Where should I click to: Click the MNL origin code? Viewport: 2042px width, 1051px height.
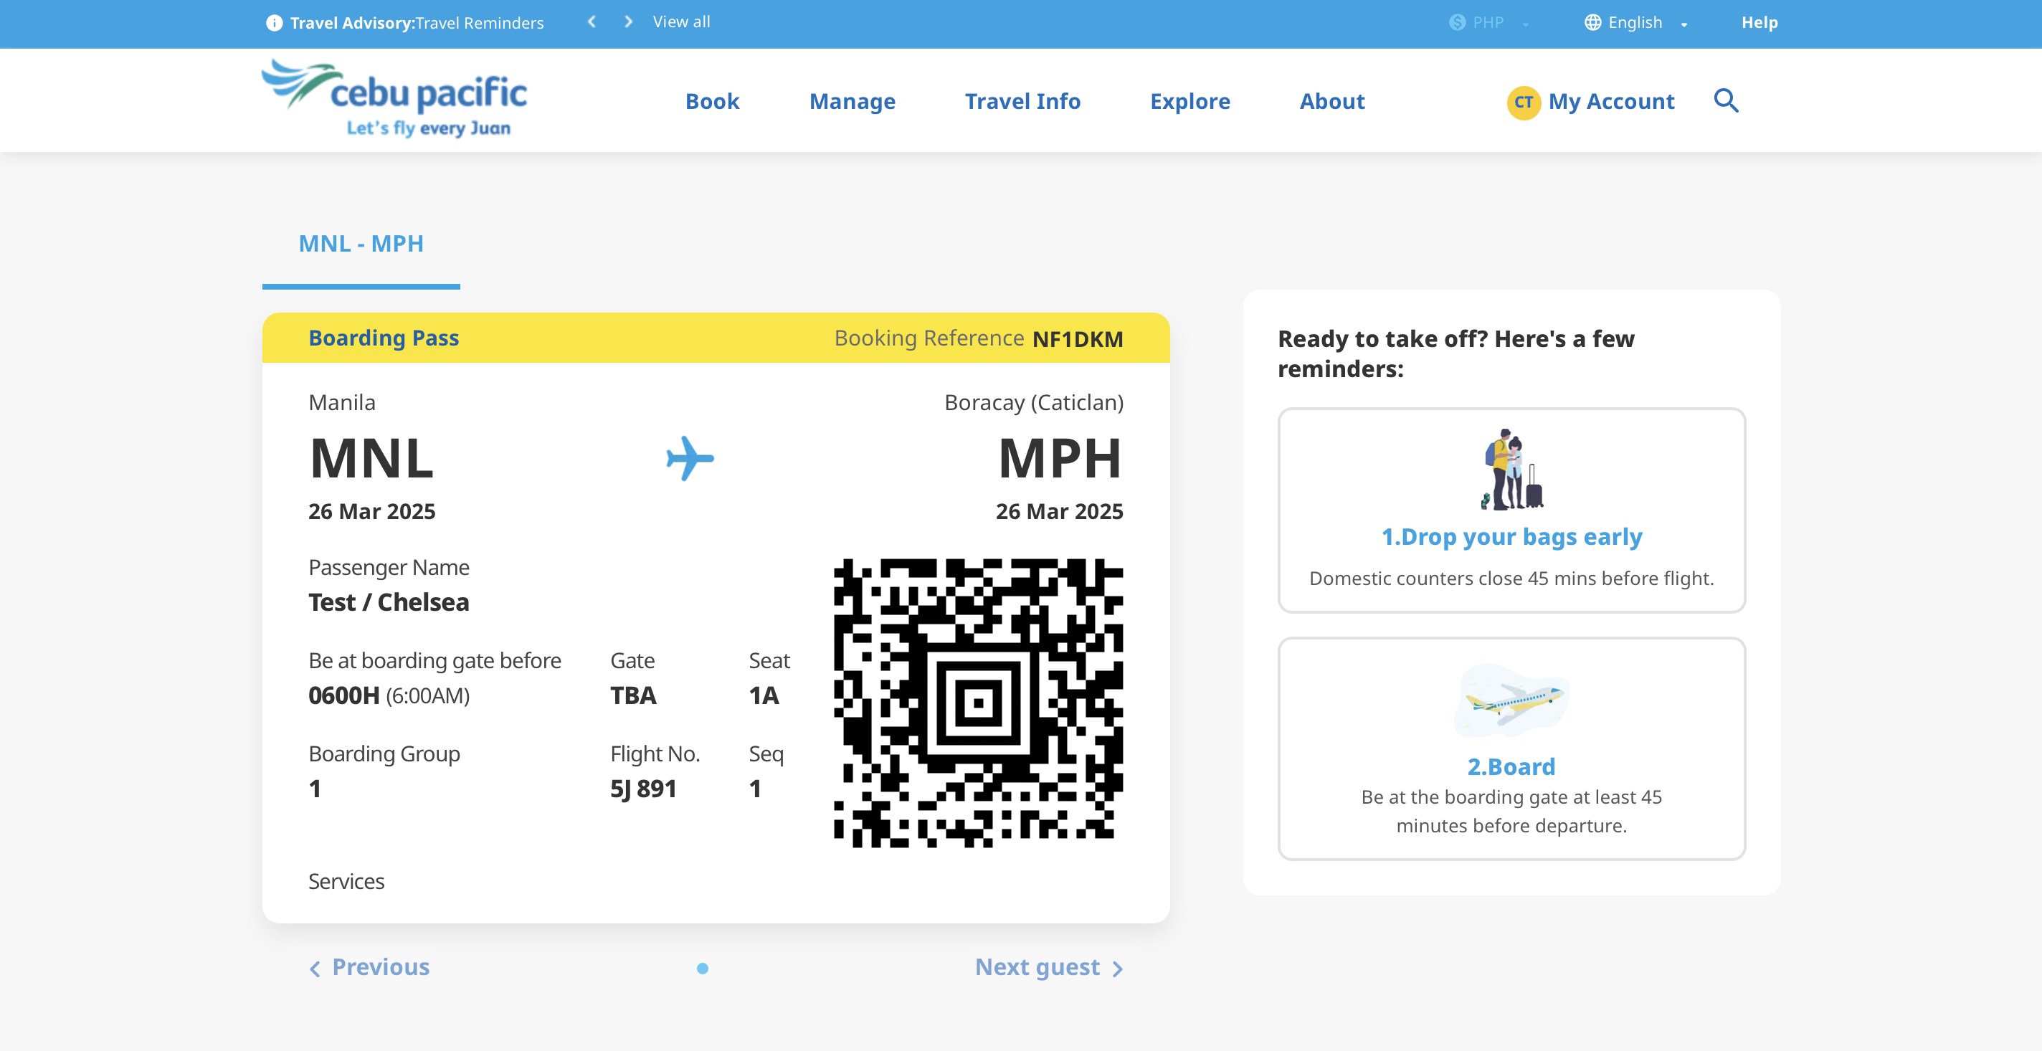(371, 458)
